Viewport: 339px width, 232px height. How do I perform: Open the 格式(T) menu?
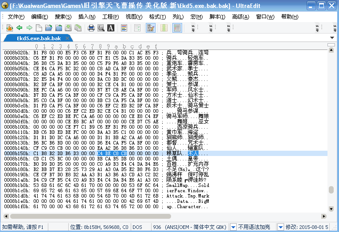point(157,17)
